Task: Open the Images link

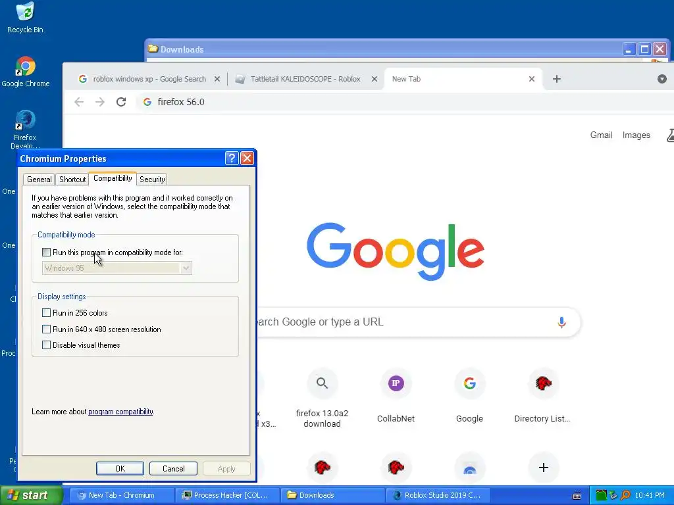Action: pyautogui.click(x=636, y=135)
